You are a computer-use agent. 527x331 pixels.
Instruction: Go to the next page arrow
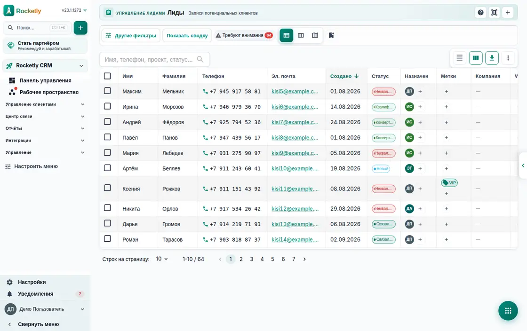(x=304, y=259)
